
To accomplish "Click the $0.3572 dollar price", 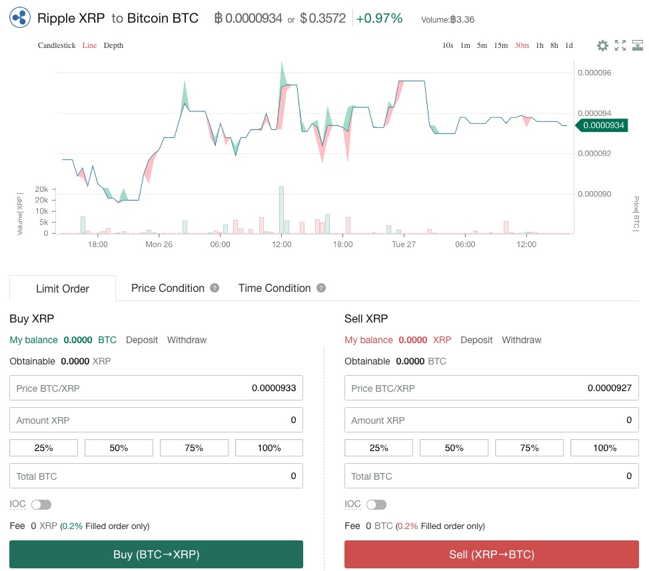I will click(323, 18).
